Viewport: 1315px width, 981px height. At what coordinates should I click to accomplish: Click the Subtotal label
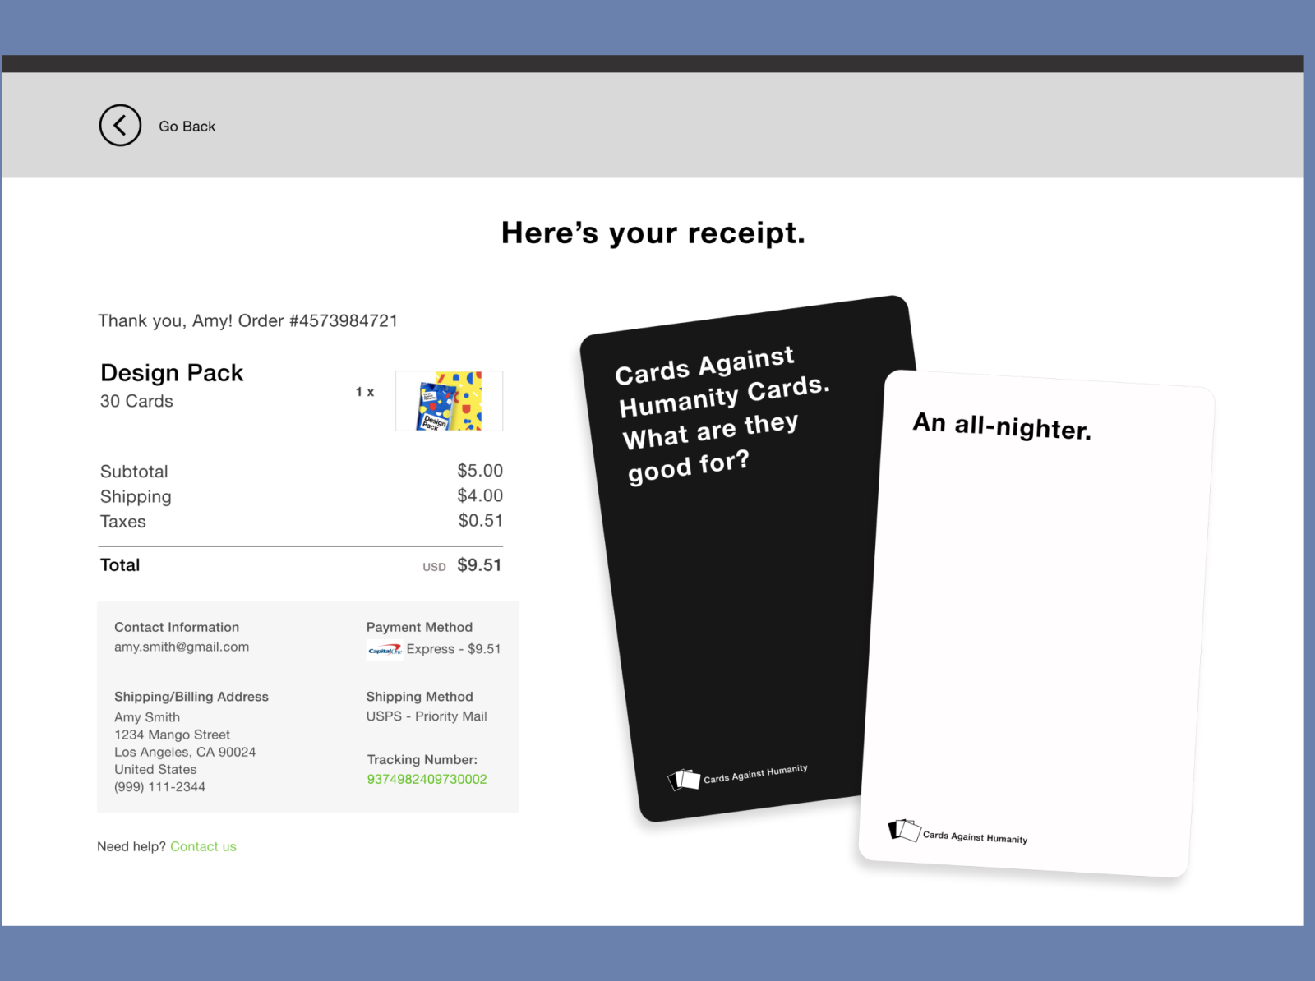coord(134,472)
